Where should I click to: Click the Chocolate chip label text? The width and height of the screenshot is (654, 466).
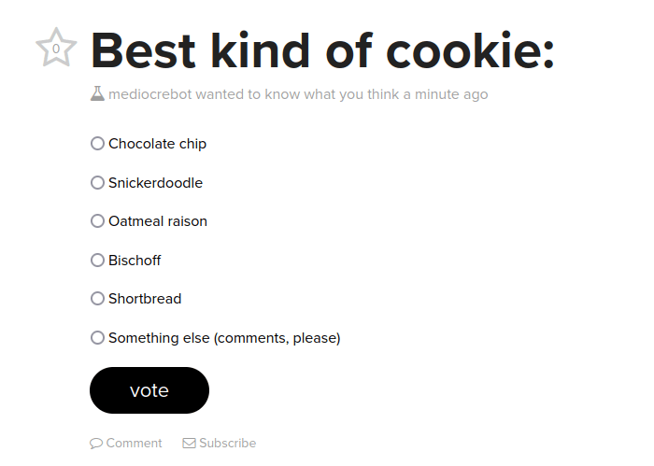[157, 144]
